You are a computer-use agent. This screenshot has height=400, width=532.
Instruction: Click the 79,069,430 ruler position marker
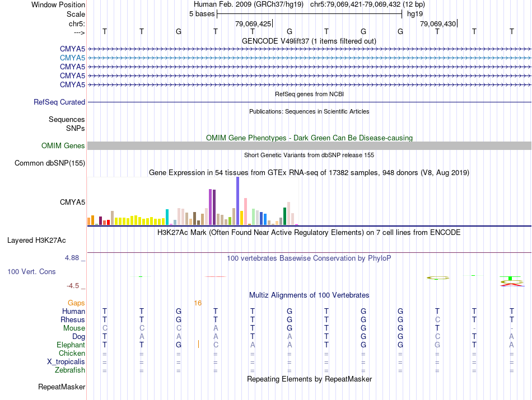[x=438, y=23]
